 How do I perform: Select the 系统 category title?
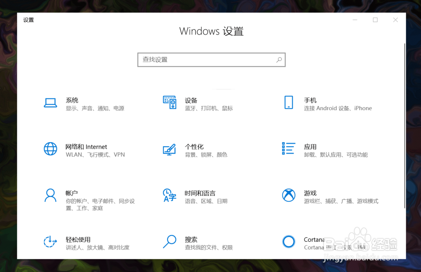72,100
